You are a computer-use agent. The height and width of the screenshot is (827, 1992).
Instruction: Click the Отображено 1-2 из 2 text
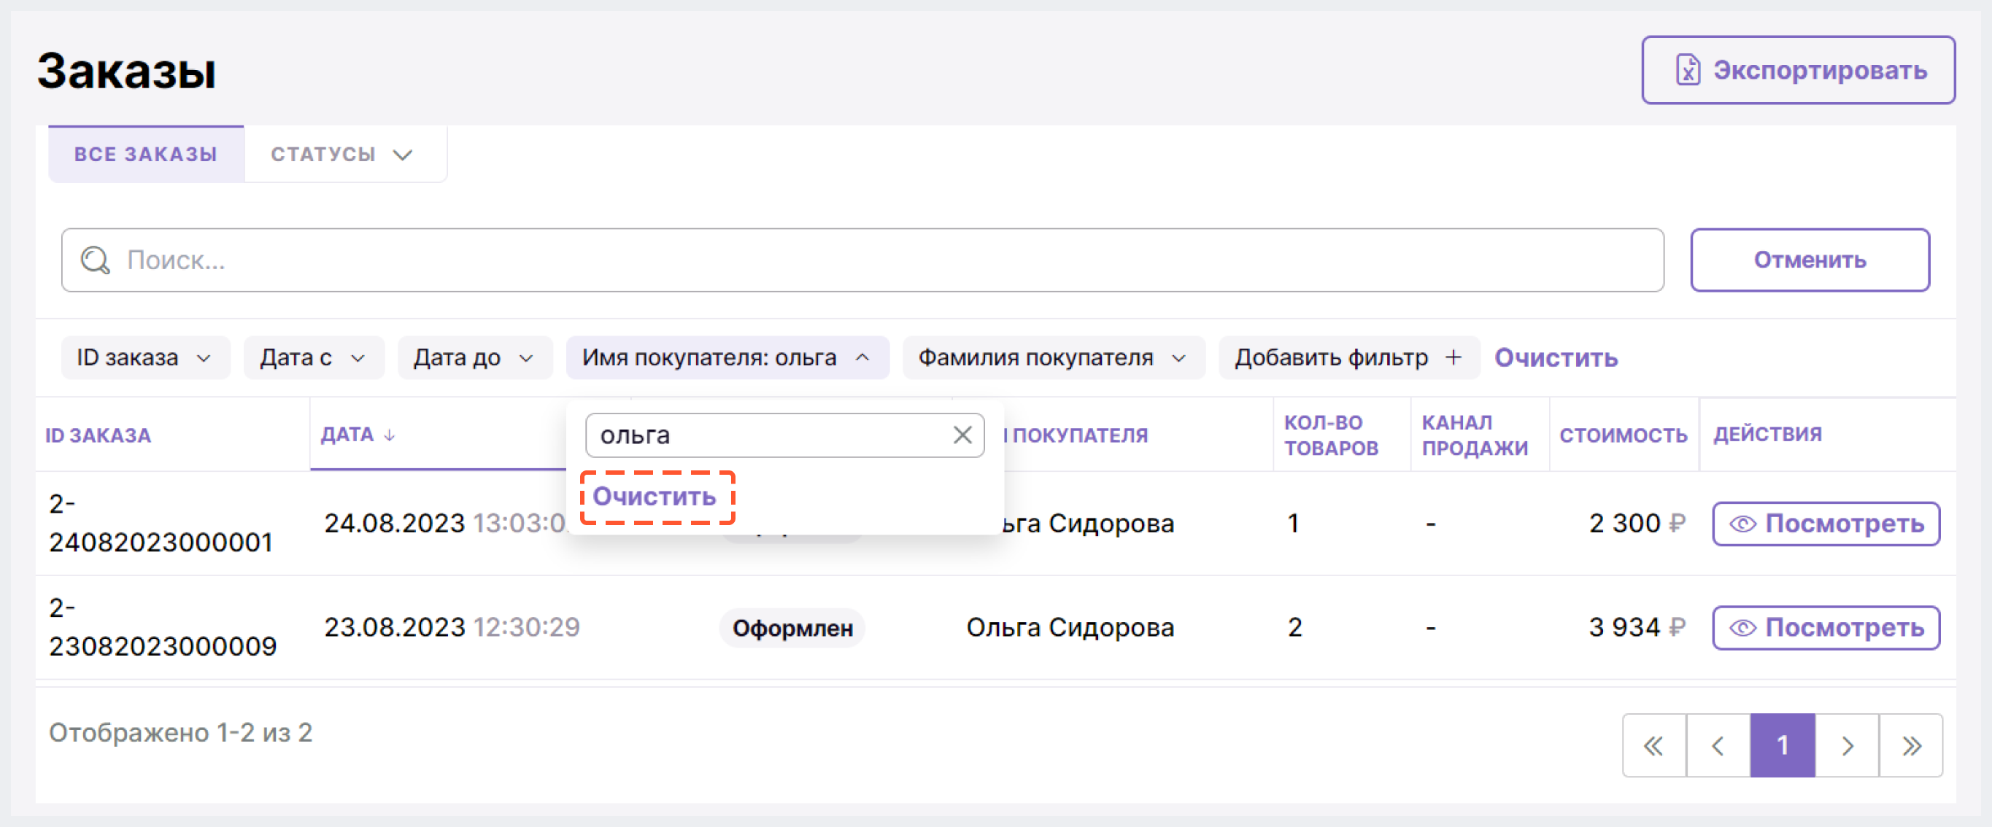[180, 732]
